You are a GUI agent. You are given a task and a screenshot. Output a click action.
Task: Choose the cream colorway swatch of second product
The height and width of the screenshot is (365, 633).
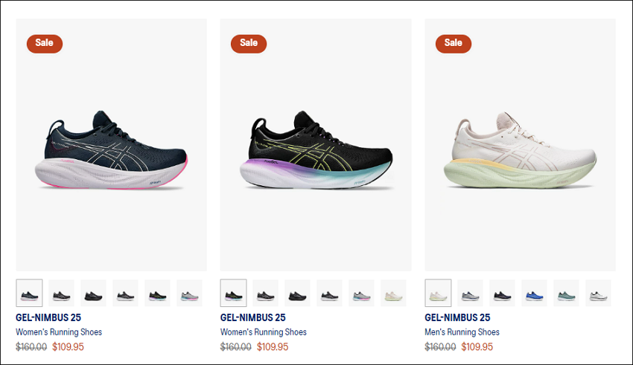point(394,293)
